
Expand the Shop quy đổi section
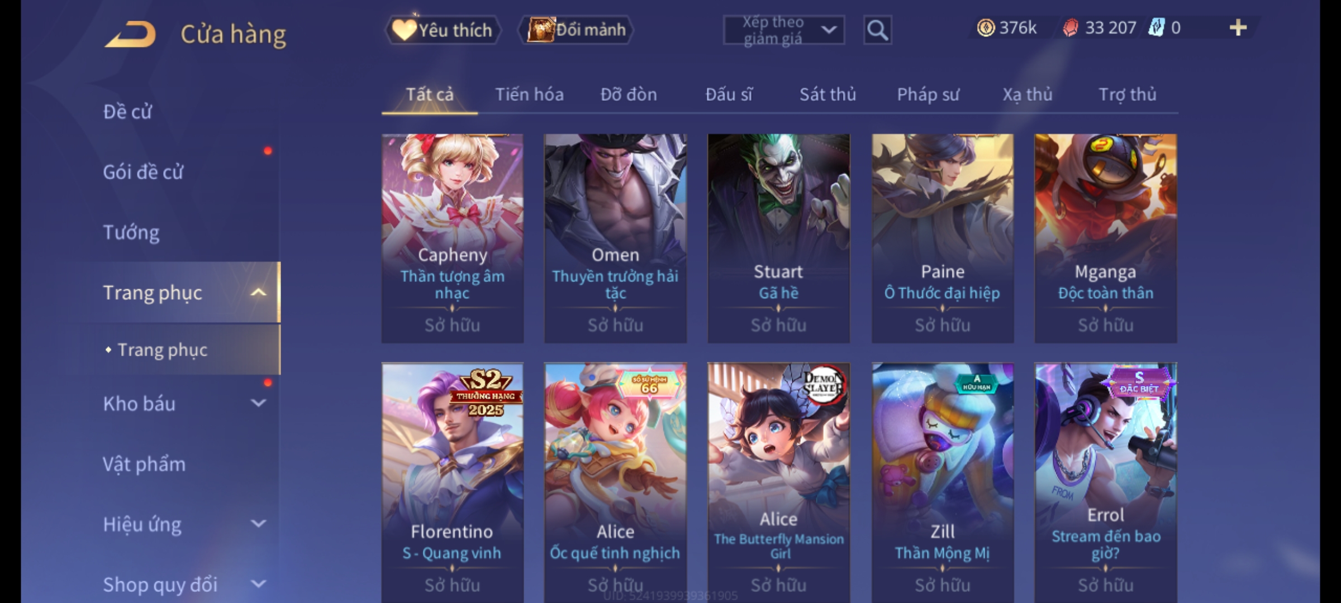(x=258, y=584)
